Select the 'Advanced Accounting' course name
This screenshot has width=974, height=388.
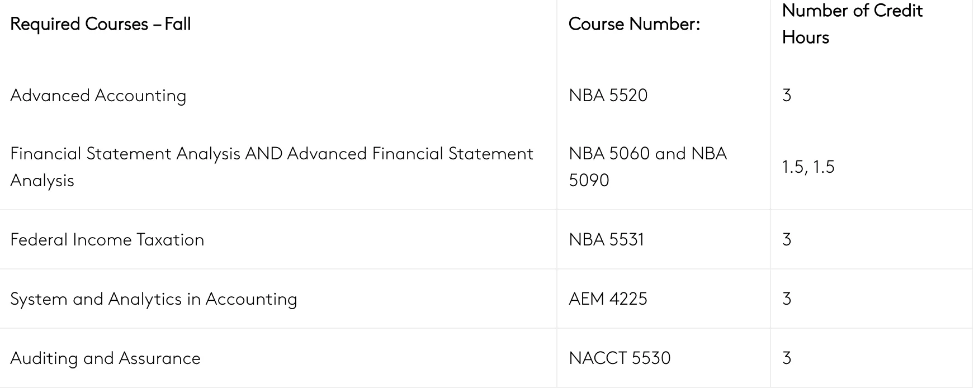(x=98, y=96)
